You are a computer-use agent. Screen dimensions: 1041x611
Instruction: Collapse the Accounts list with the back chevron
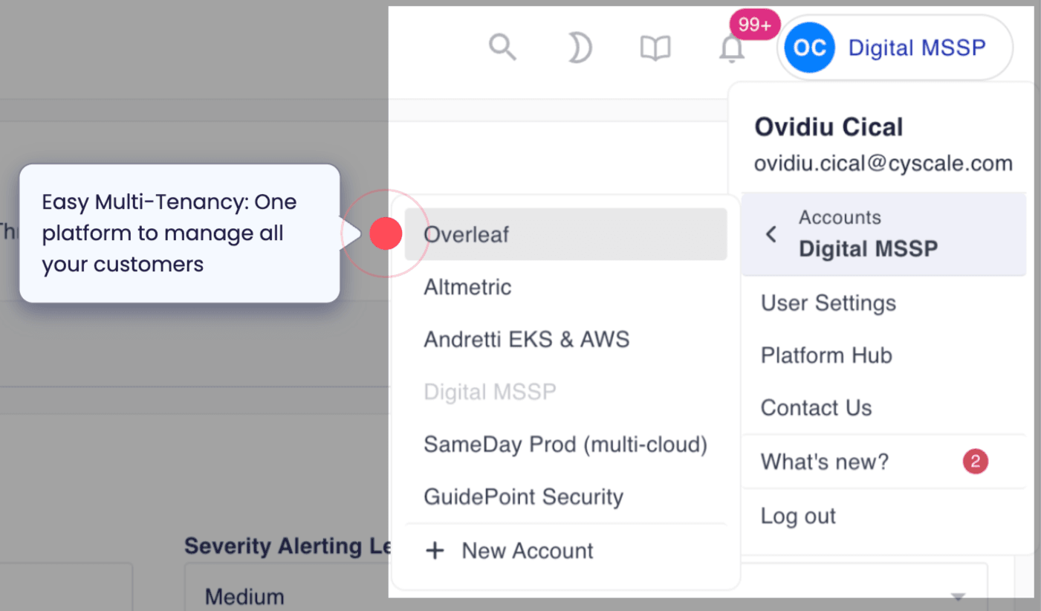771,233
